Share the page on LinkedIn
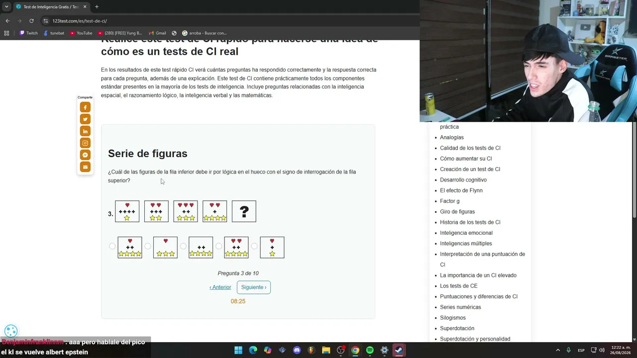Viewport: 637px width, 358px height. (85, 131)
